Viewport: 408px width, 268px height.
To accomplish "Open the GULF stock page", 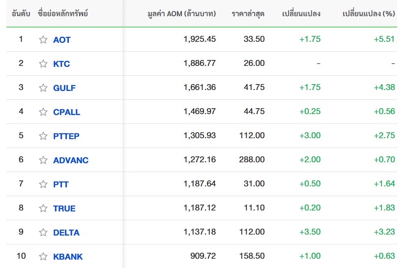I will [64, 88].
